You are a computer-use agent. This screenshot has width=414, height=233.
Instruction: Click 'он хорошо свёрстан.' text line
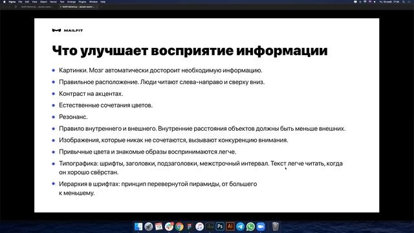[89, 173]
